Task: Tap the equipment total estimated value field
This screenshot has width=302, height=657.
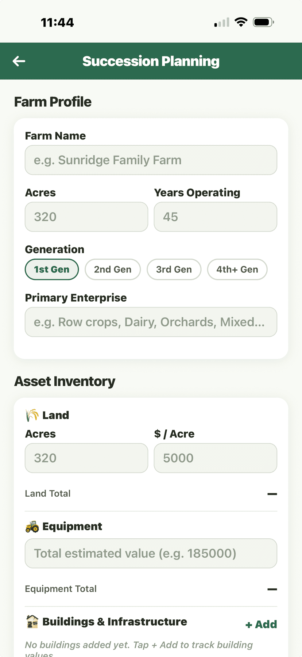Action: pos(151,553)
